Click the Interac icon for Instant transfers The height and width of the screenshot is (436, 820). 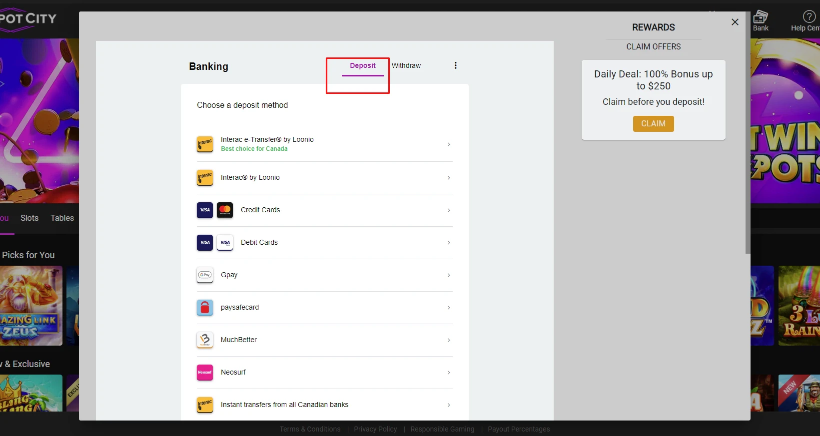[205, 405]
